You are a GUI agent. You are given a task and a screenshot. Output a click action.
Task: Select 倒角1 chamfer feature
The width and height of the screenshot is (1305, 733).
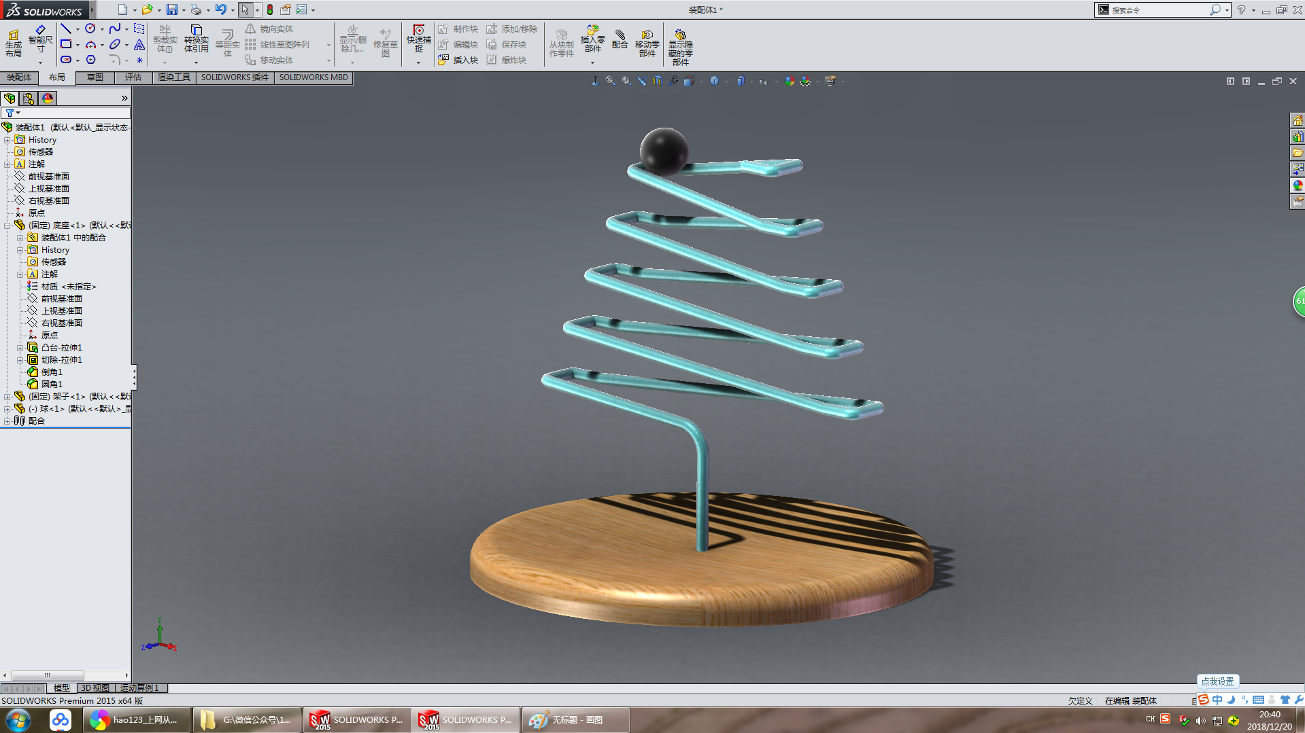[x=51, y=372]
